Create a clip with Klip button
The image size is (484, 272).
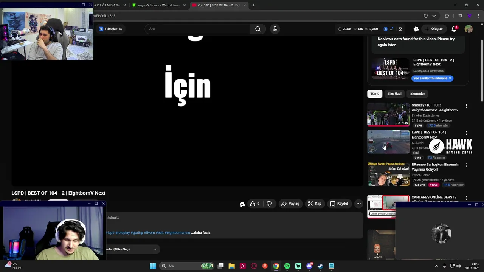click(315, 204)
